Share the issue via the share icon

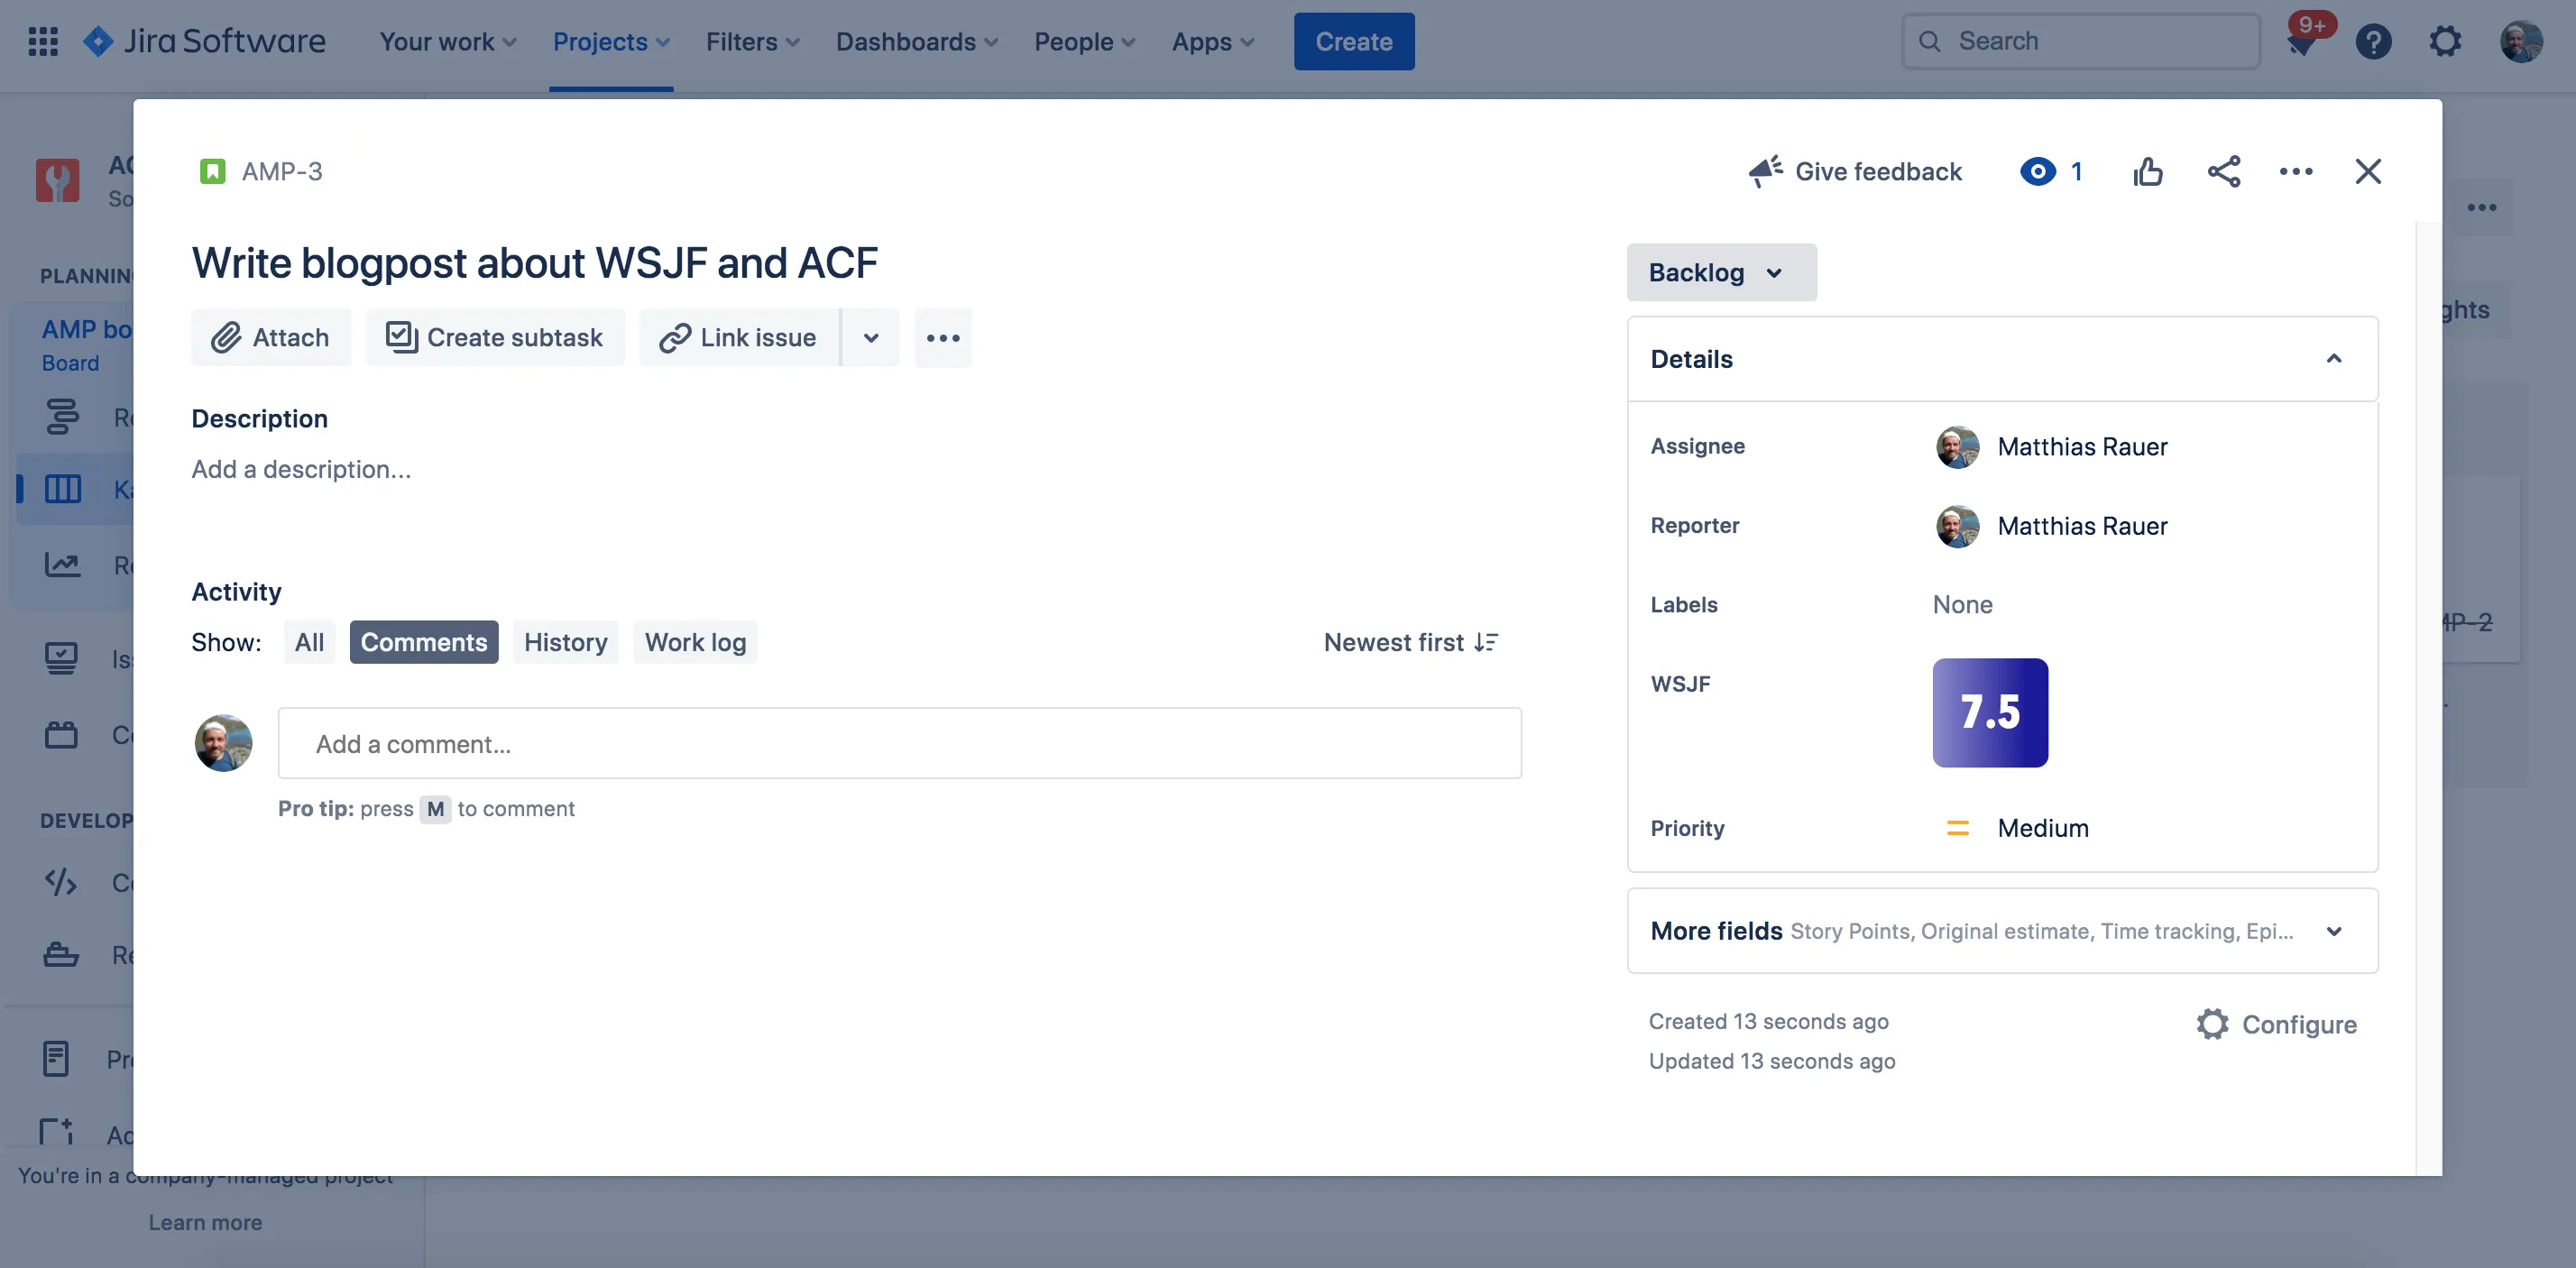tap(2224, 171)
